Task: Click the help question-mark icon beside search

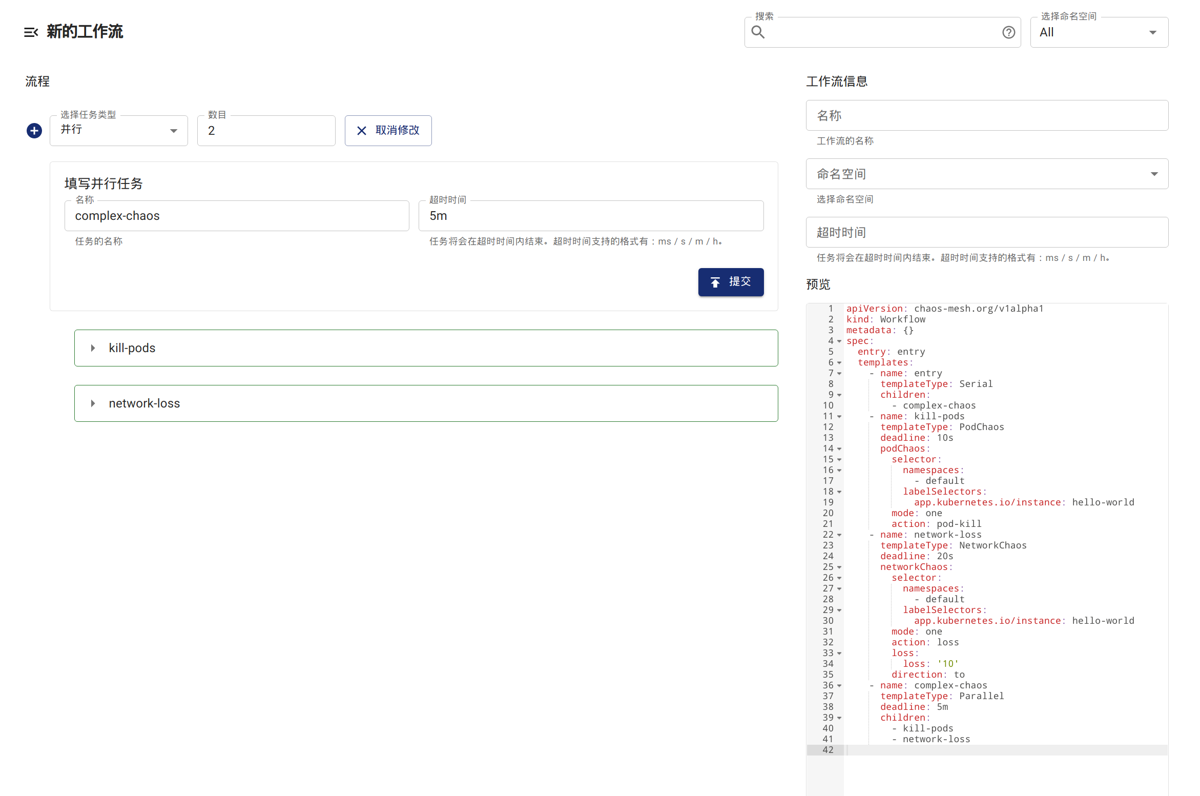Action: pyautogui.click(x=1008, y=32)
